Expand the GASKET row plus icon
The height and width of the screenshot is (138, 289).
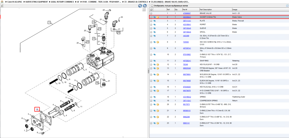tap(151, 17)
